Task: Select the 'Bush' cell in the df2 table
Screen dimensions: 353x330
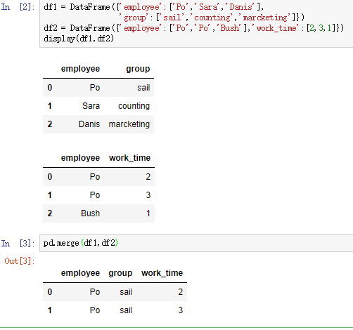Action: pyautogui.click(x=91, y=213)
